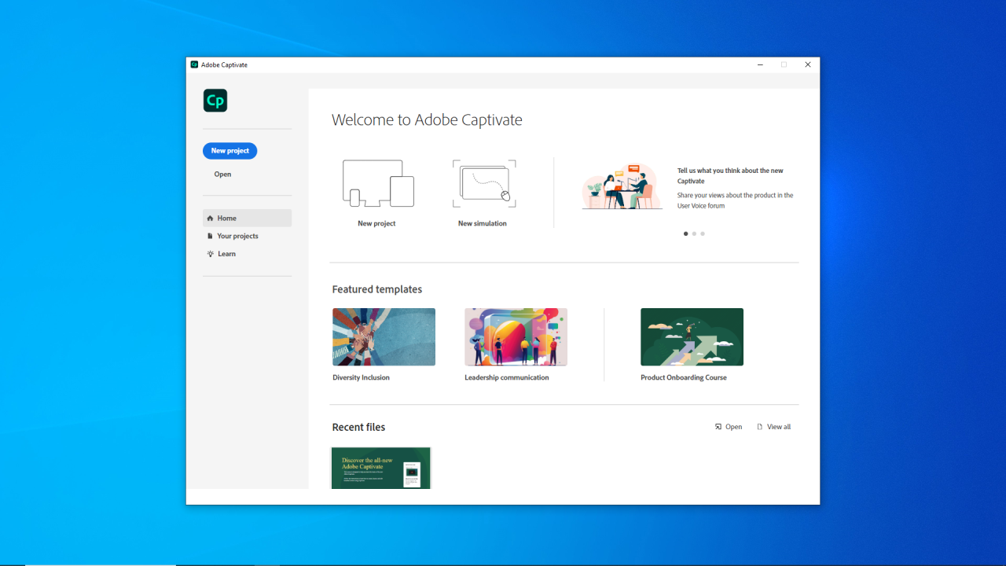Click the Diversity Inclusion caption text
This screenshot has width=1006, height=566.
tap(361, 378)
